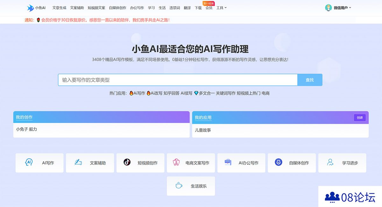Click the red notice icon in announcement
Image resolution: width=382 pixels, height=207 pixels.
pyautogui.click(x=38, y=20)
